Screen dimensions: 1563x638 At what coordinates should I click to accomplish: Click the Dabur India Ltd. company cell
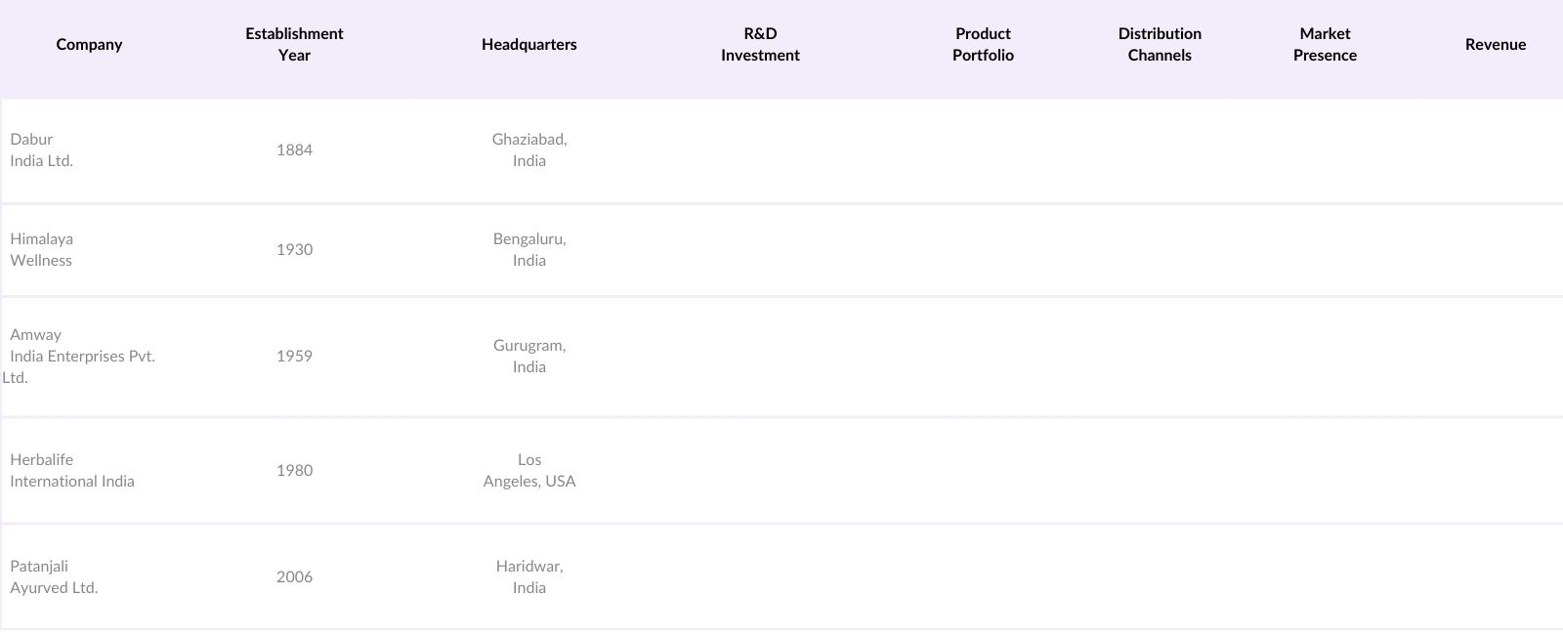[42, 150]
